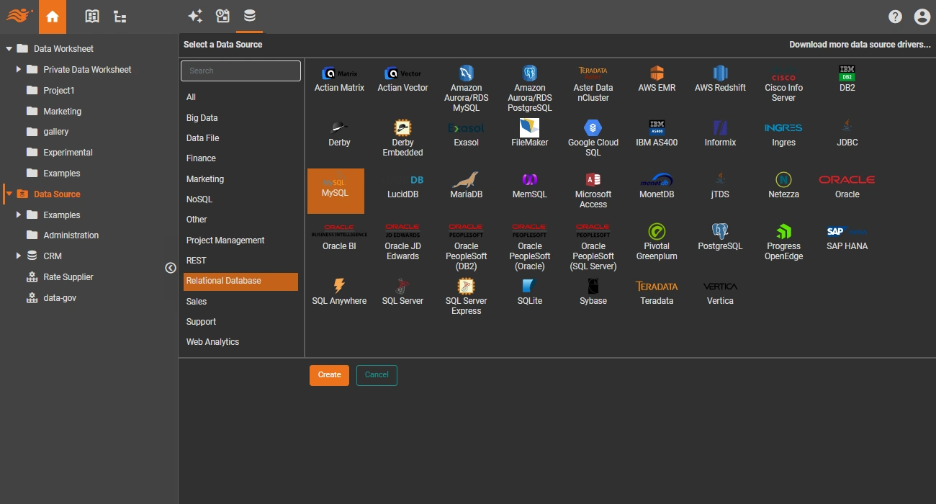Image resolution: width=936 pixels, height=504 pixels.
Task: Select the Big Data category
Action: [x=202, y=117]
